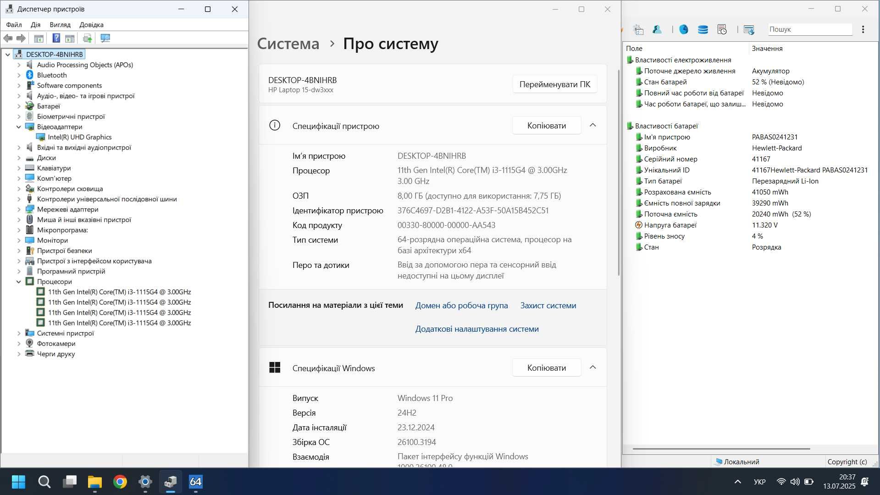The height and width of the screenshot is (495, 880).
Task: Click the blue database stack toolbar icon
Action: pyautogui.click(x=703, y=29)
